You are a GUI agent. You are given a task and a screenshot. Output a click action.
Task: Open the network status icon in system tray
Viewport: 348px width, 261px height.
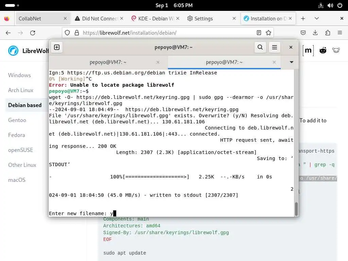(321, 5)
